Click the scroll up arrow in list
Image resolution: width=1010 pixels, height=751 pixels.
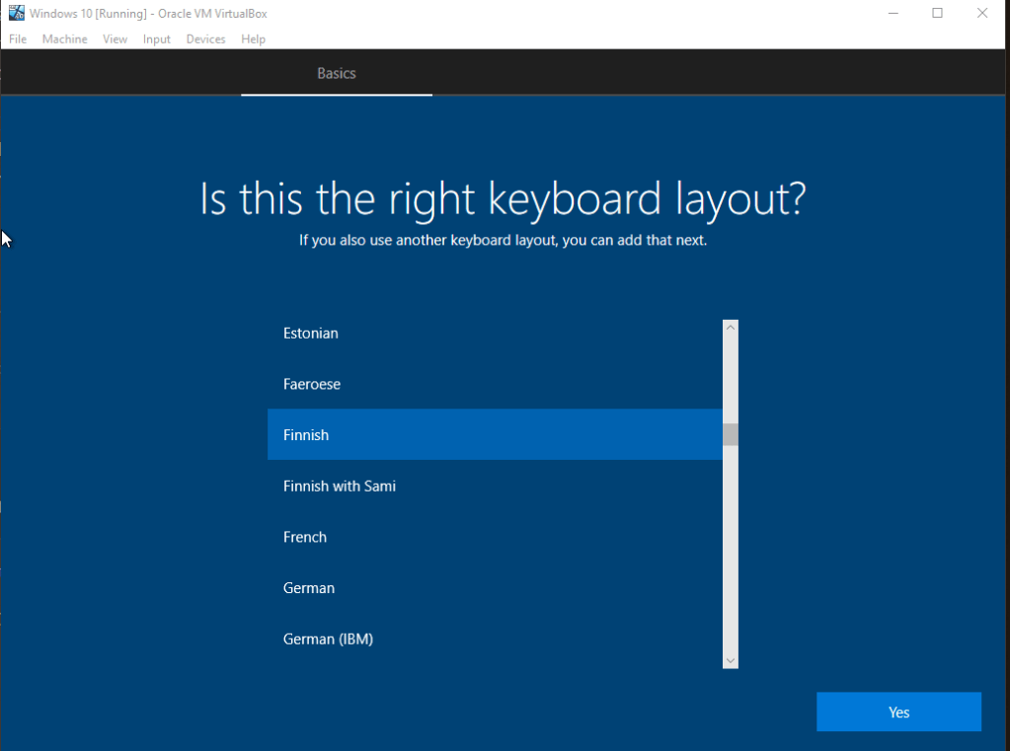coord(731,328)
